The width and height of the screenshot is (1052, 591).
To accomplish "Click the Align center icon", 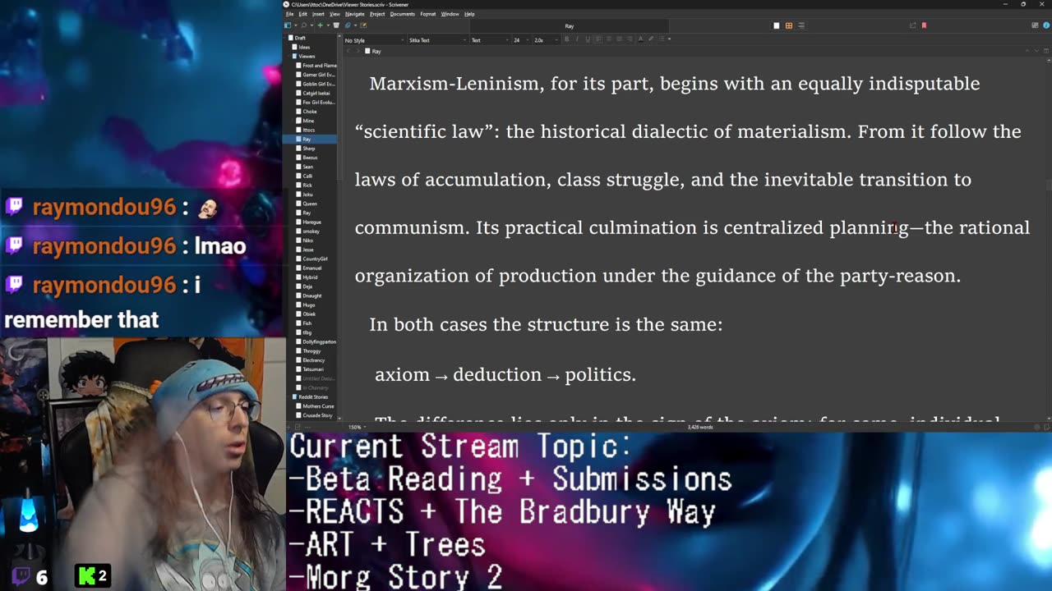I will coord(609,39).
